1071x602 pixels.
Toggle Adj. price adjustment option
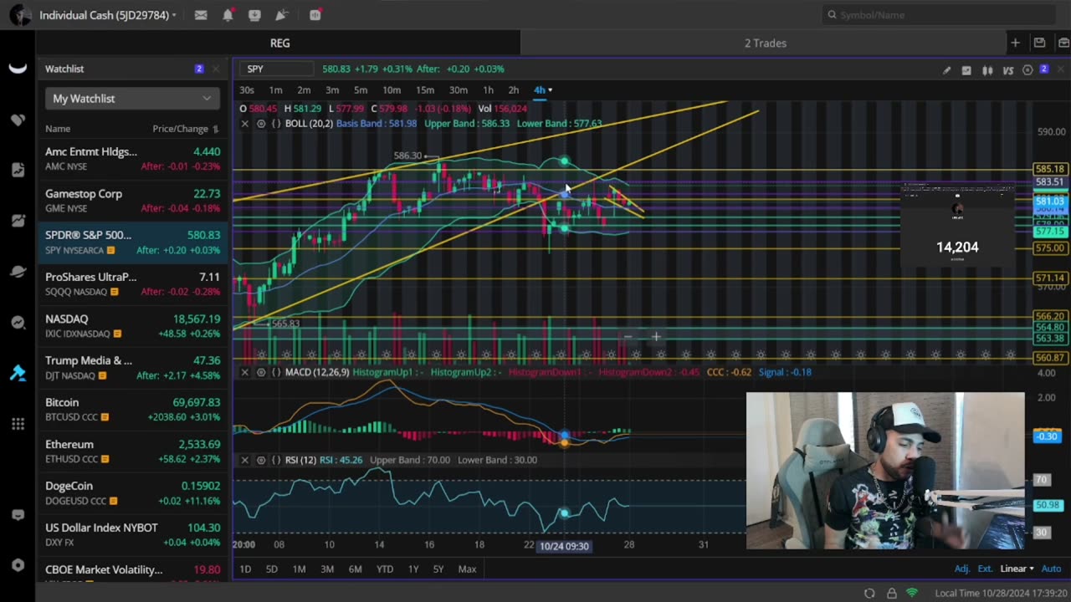(x=962, y=569)
